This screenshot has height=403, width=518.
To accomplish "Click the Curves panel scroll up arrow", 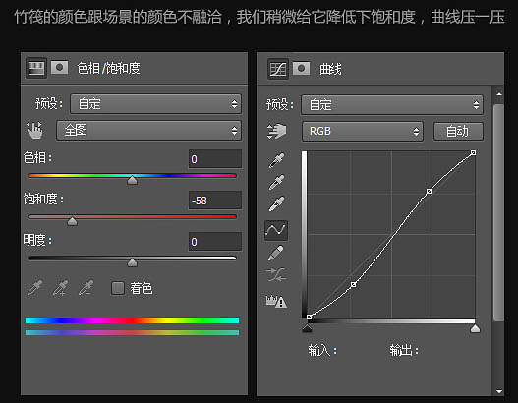I will 499,94.
